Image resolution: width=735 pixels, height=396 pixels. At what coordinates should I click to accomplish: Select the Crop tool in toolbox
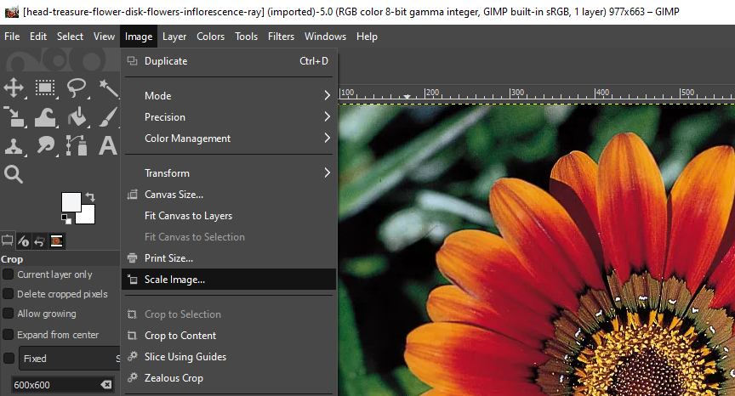tap(14, 116)
